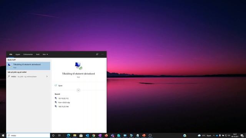Click the search box containing mstsc
This screenshot has width=246, height=138.
[28, 135]
